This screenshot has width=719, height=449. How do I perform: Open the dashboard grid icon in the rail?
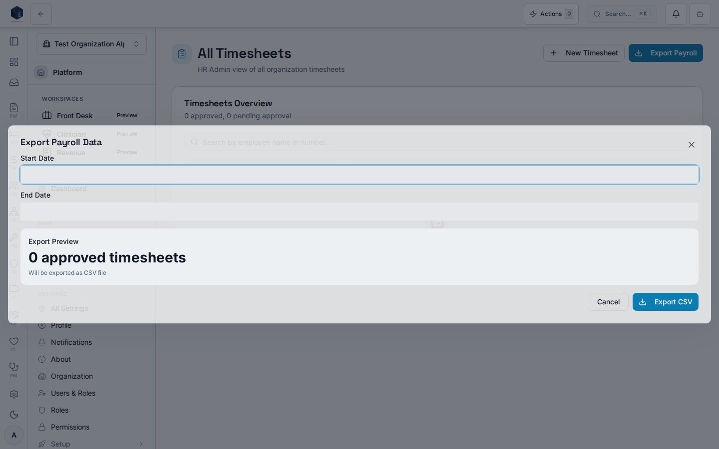[14, 62]
